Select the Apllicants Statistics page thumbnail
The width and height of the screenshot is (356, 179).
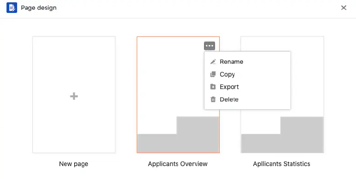coord(282,95)
